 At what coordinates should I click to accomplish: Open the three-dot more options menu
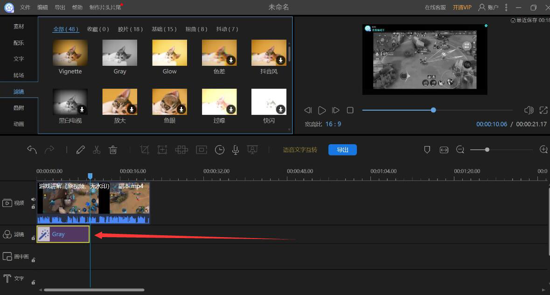pyautogui.click(x=506, y=7)
